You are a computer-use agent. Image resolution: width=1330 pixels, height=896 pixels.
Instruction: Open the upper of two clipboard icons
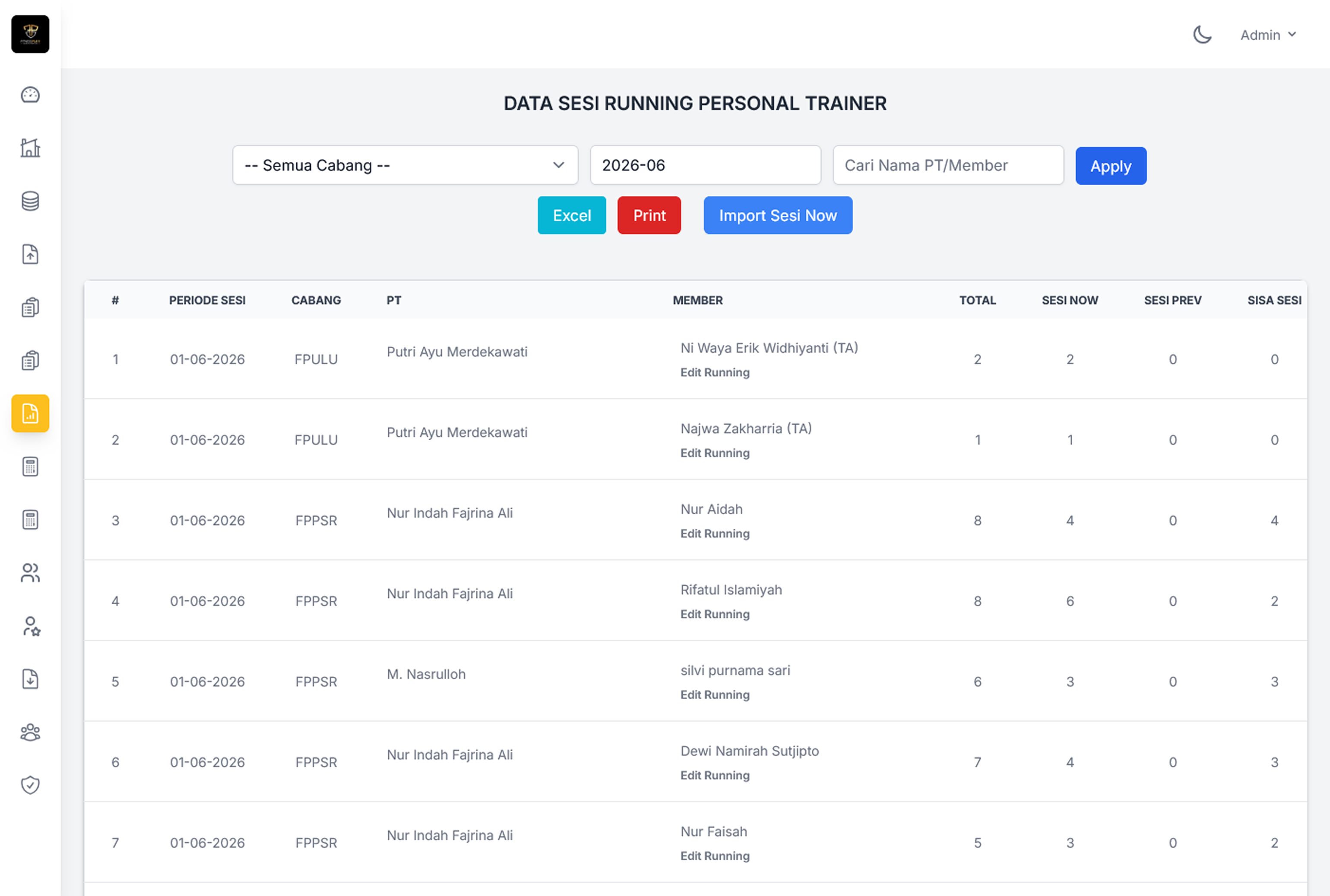coord(30,307)
